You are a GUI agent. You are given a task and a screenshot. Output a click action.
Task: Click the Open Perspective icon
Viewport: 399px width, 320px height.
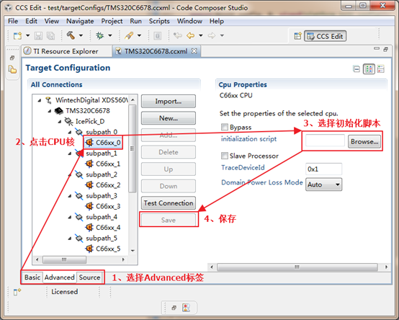(297, 36)
